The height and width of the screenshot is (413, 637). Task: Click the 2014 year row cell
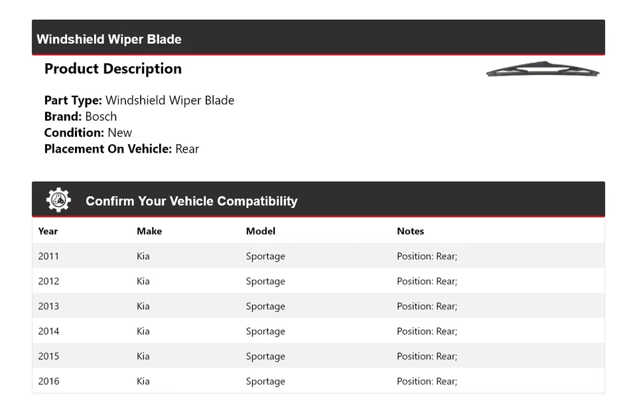tap(48, 331)
